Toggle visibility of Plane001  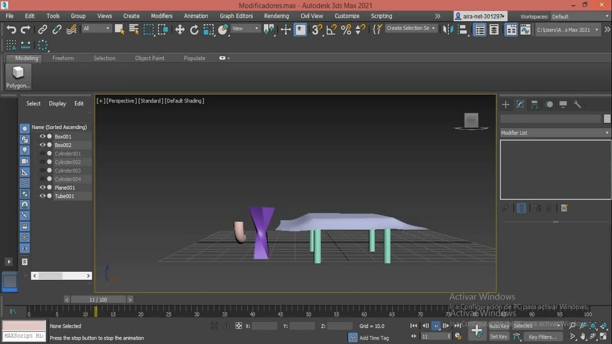click(x=43, y=188)
